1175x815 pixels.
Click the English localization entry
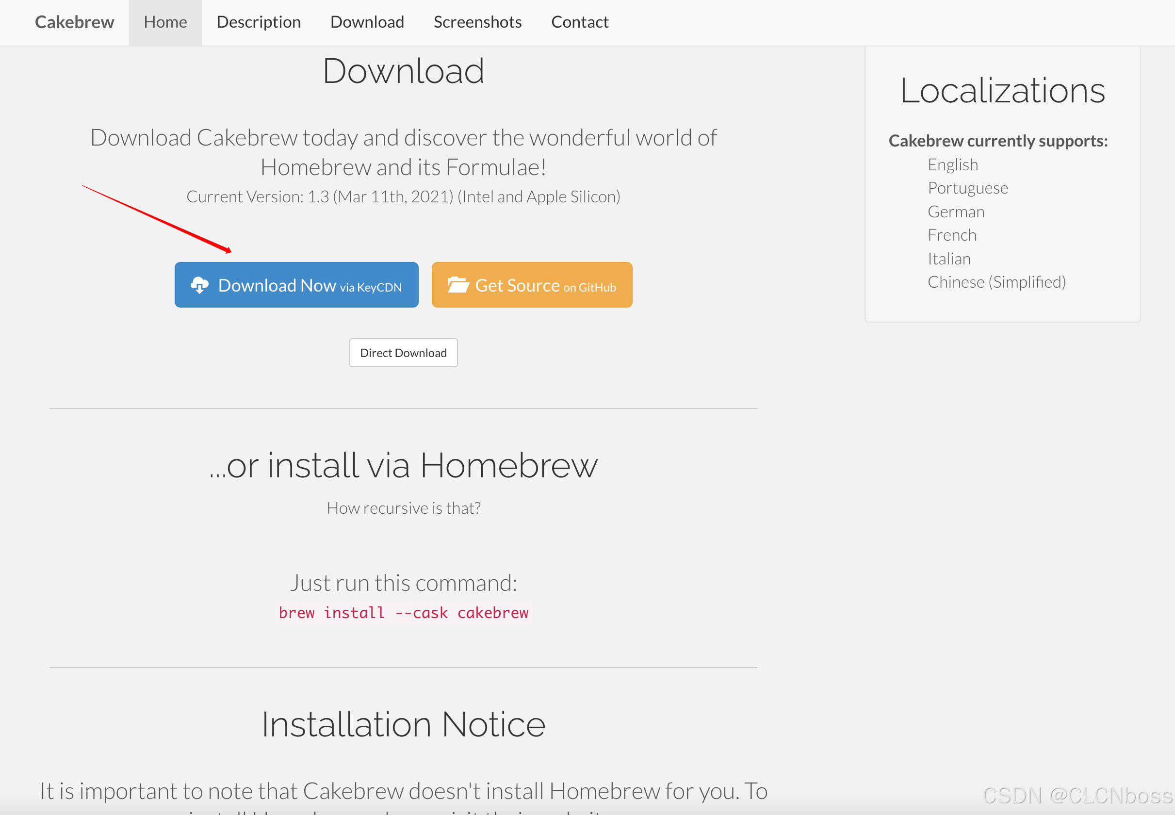click(x=953, y=165)
